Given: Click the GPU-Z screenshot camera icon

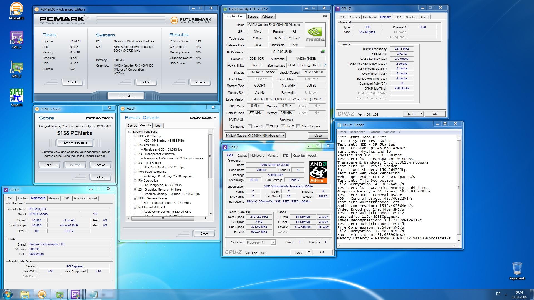Looking at the screenshot, I should pyautogui.click(x=325, y=16).
